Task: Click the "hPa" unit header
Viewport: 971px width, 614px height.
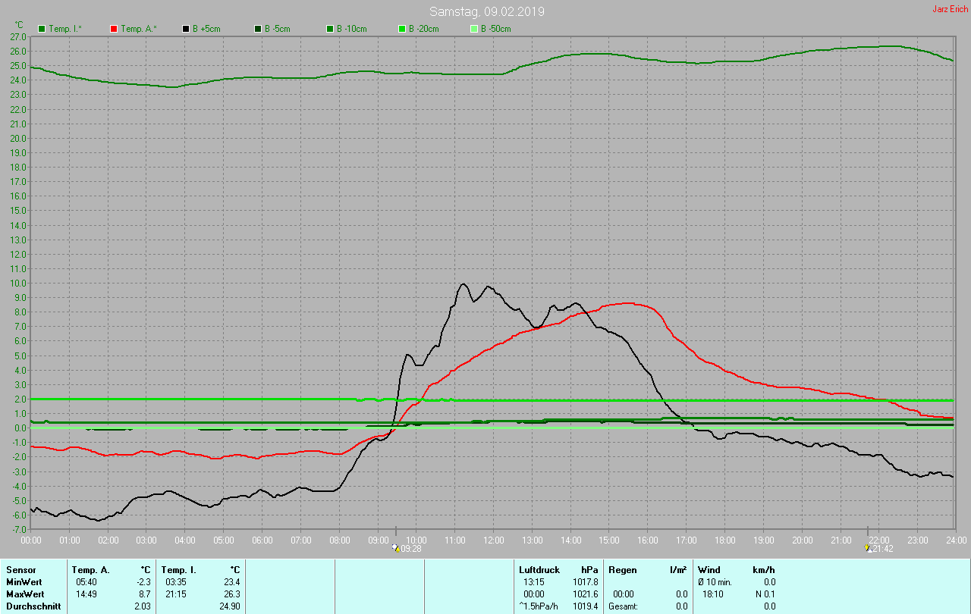Action: click(589, 570)
